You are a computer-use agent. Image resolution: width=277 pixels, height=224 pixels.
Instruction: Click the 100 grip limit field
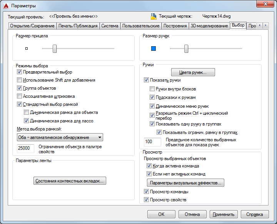pyautogui.click(x=152, y=142)
